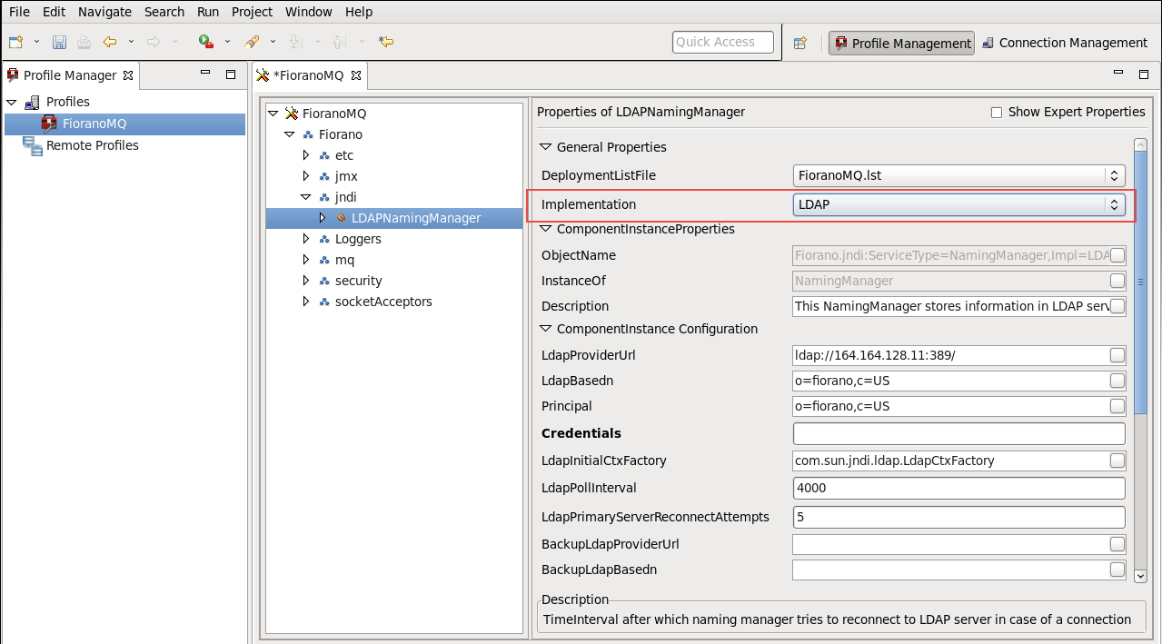Open the File menu

point(19,12)
